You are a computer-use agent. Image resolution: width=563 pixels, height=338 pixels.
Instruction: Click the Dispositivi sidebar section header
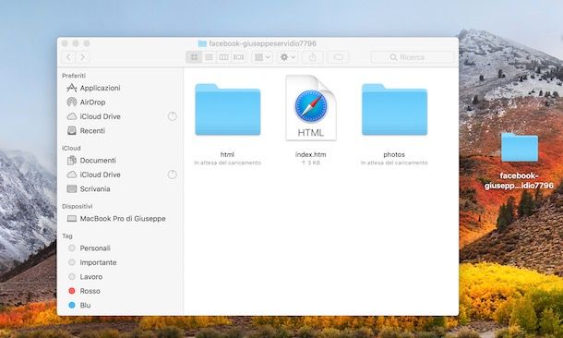pos(78,207)
